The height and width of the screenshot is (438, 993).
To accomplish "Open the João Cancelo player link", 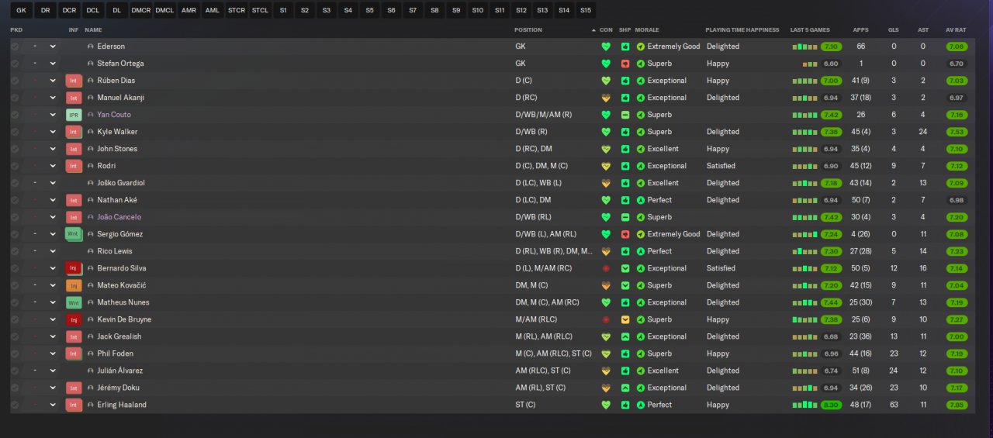I will (x=119, y=217).
